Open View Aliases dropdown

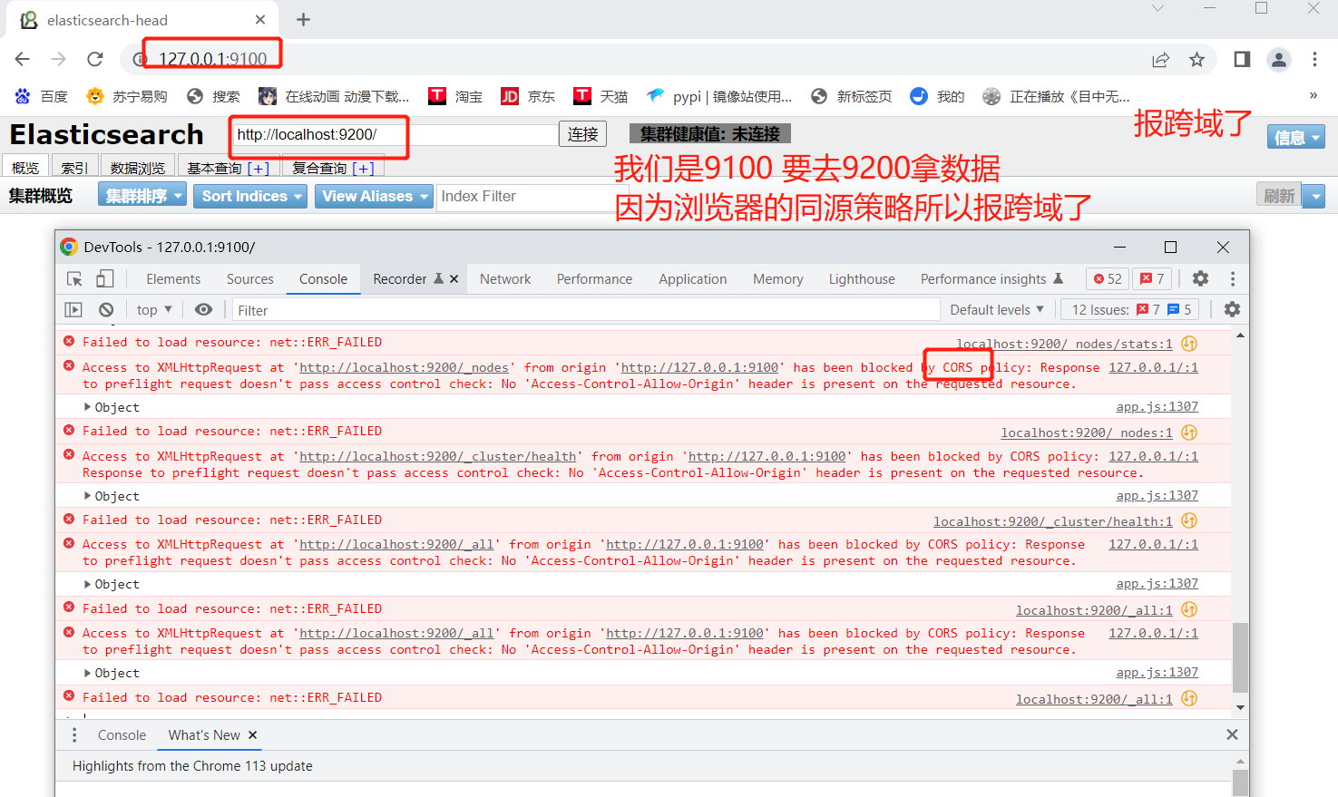[374, 196]
